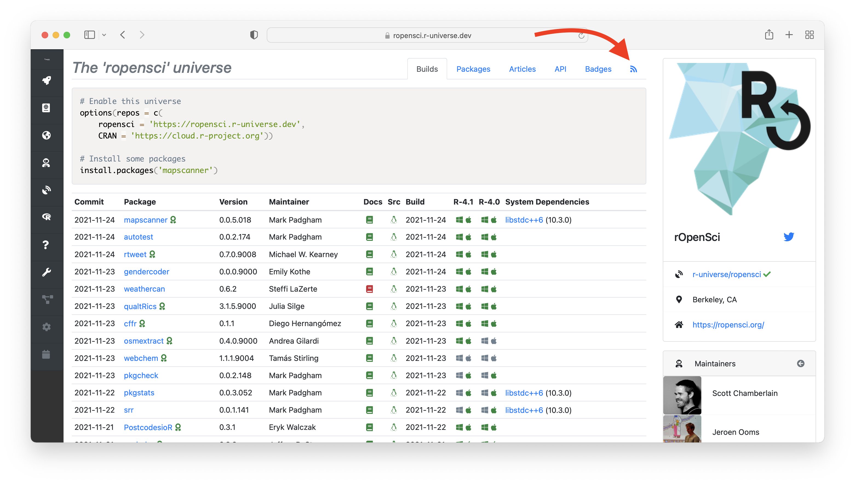855x483 pixels.
Task: Open sidebar button dropdown chevron
Action: pos(104,35)
